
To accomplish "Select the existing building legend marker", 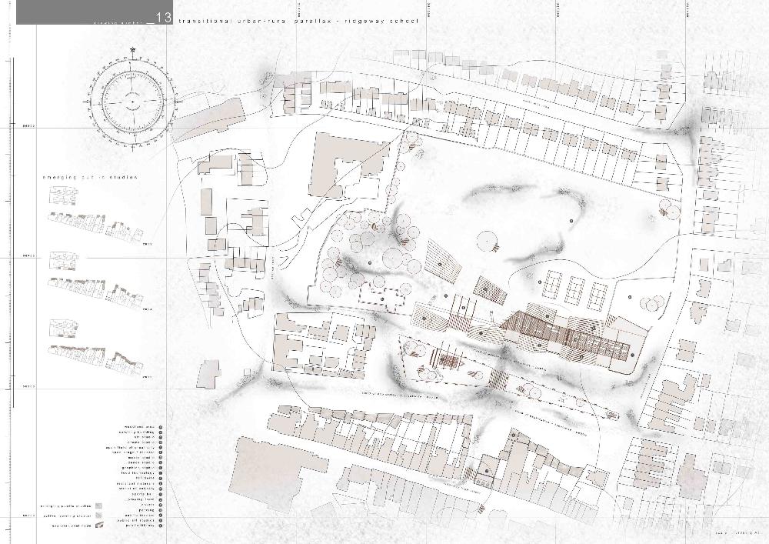I will tap(161, 432).
